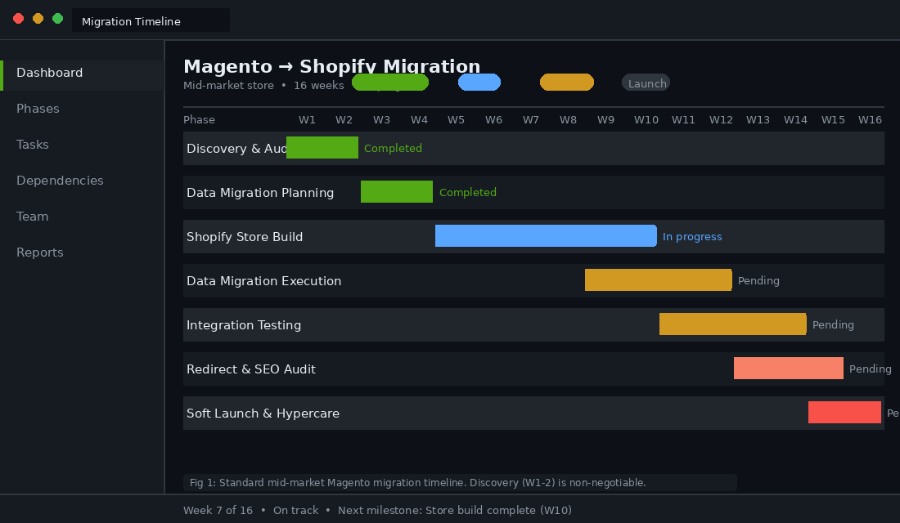Minimize the window with the yellow button
Viewport: 900px width, 523px height.
pyautogui.click(x=38, y=19)
